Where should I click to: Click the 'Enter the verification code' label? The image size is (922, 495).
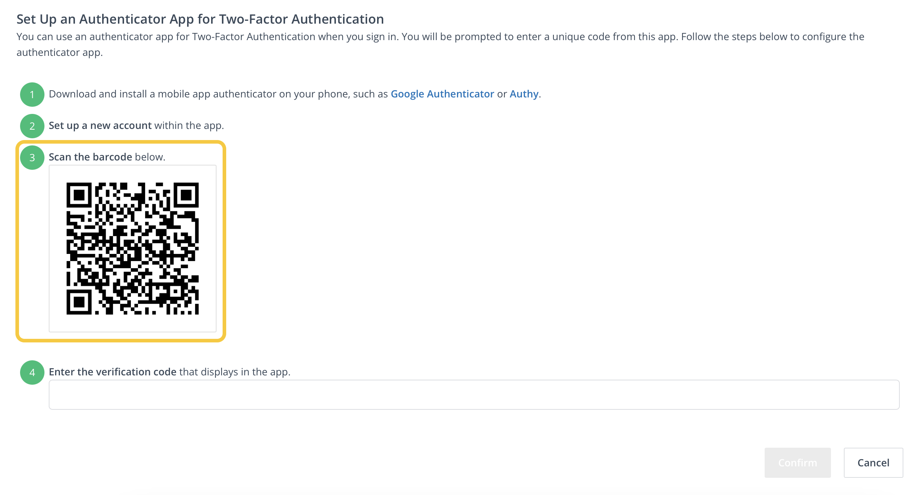tap(113, 372)
